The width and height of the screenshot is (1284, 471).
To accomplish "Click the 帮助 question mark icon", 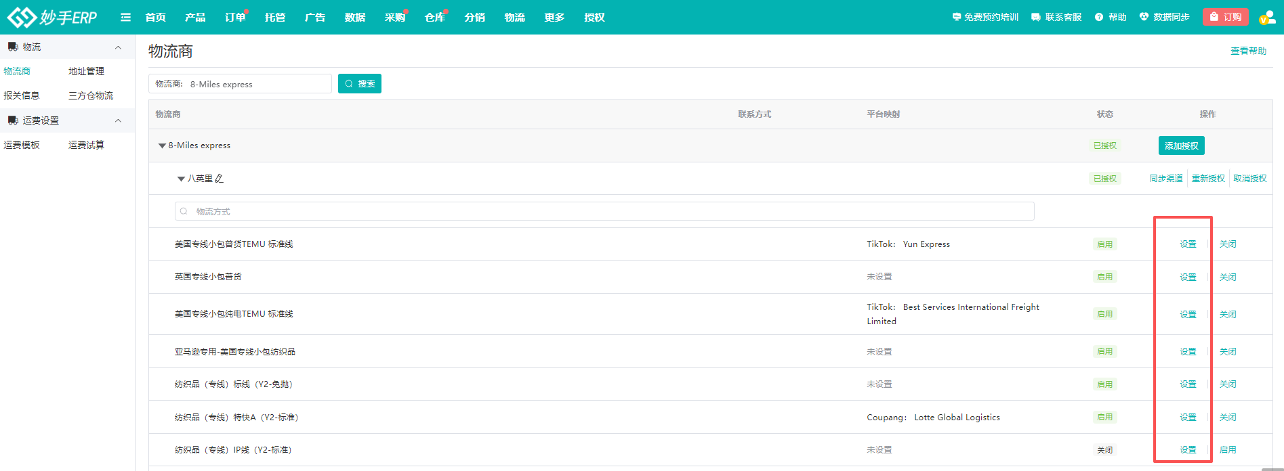I will click(x=1099, y=17).
